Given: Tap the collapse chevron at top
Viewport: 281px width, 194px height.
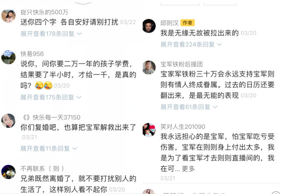Looking at the screenshot, I should pos(83,3).
